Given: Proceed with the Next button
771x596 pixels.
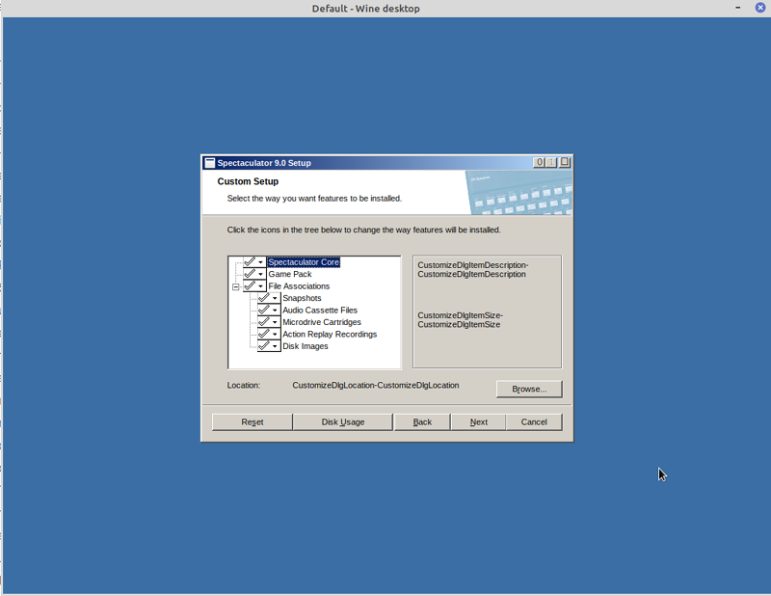Looking at the screenshot, I should (479, 421).
